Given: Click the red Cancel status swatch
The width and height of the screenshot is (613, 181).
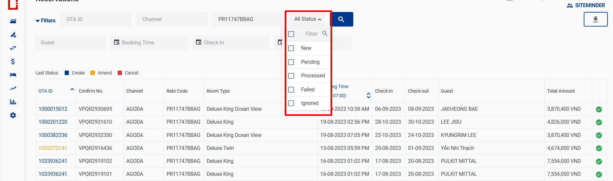Looking at the screenshot, I should coord(120,73).
